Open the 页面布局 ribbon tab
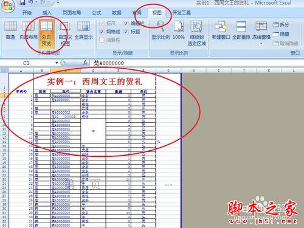 click(x=72, y=13)
